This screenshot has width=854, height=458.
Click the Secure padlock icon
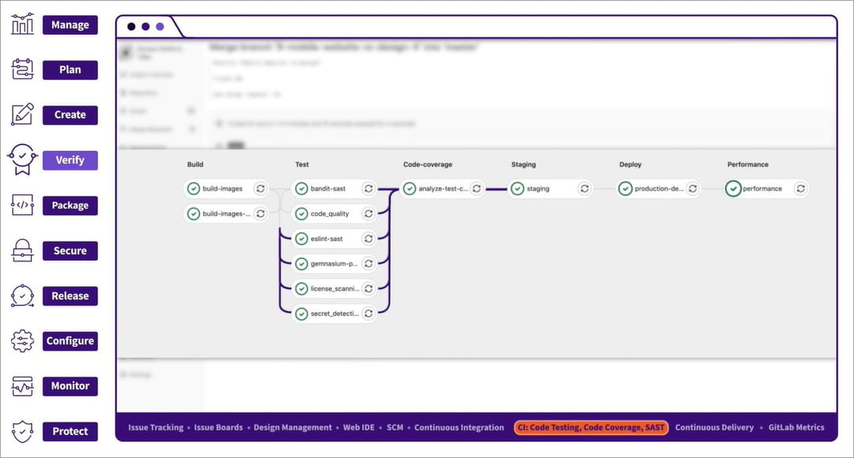pyautogui.click(x=22, y=250)
